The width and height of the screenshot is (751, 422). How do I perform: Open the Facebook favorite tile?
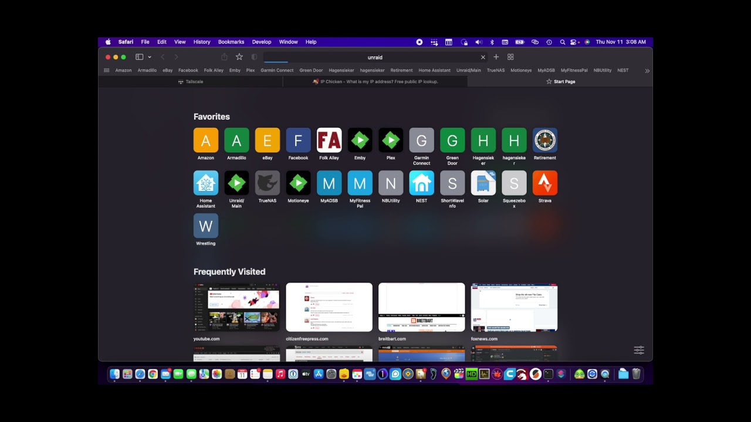[298, 141]
